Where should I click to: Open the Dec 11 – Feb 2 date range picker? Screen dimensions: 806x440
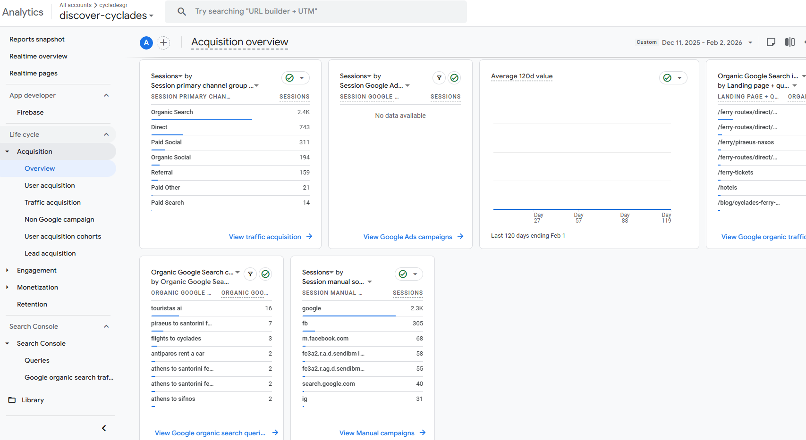[704, 42]
